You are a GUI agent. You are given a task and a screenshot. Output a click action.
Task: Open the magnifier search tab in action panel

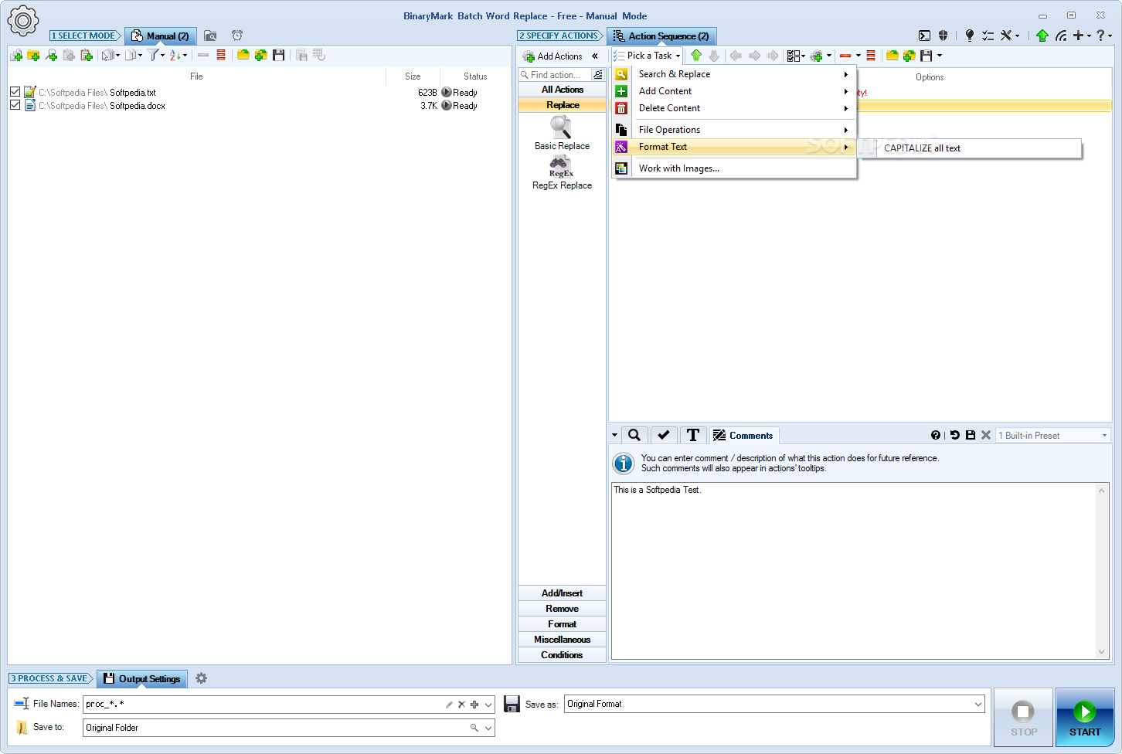coord(634,435)
